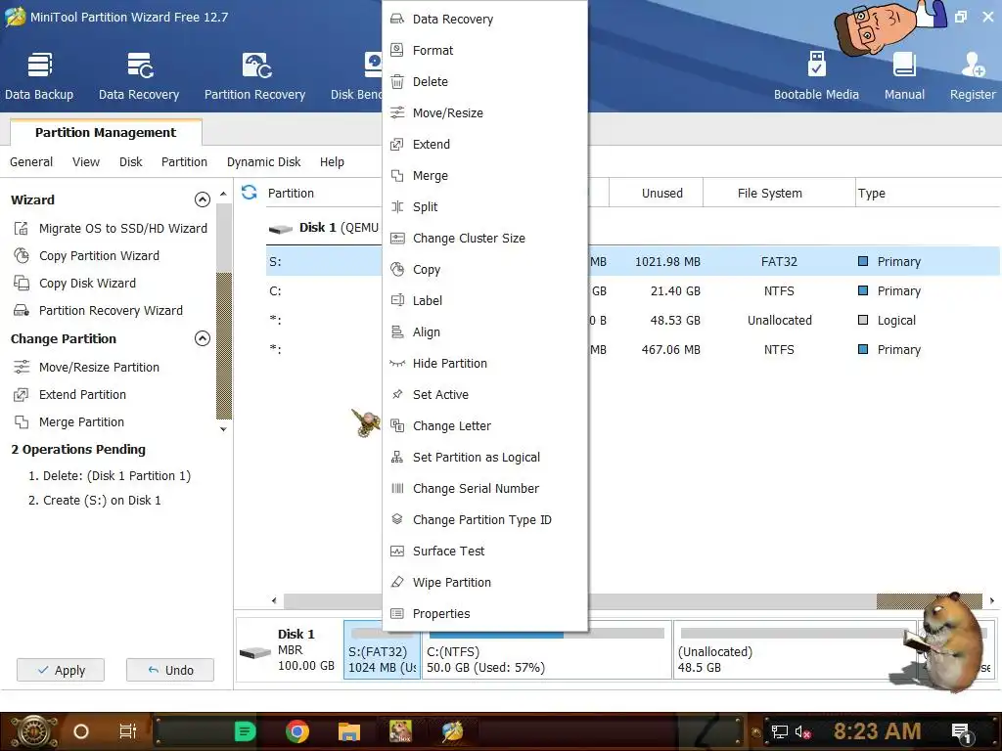The height and width of the screenshot is (751, 1002).
Task: Select Wipe Partition menu entry
Action: click(x=484, y=583)
